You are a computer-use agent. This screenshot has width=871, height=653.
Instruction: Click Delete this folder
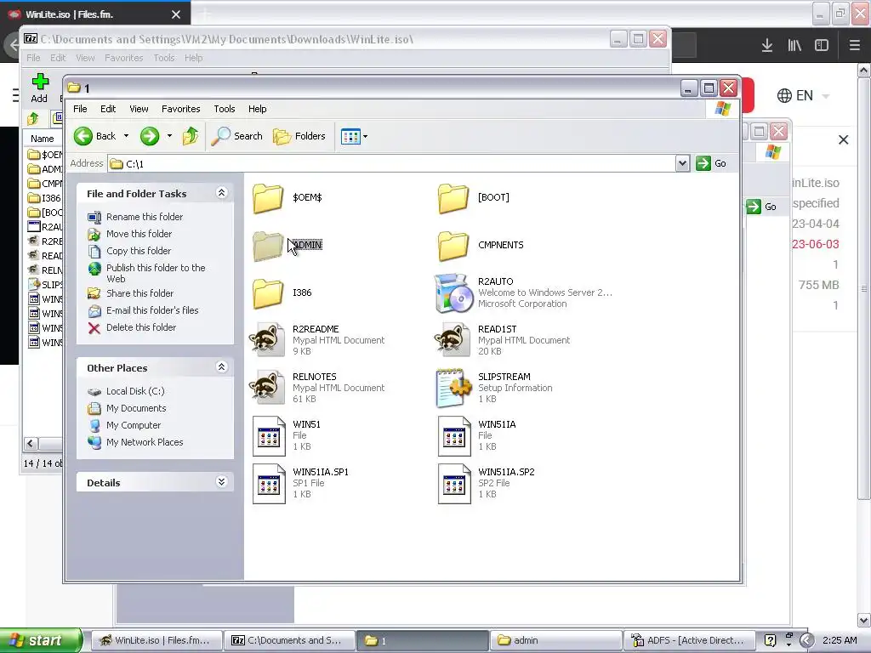[141, 327]
